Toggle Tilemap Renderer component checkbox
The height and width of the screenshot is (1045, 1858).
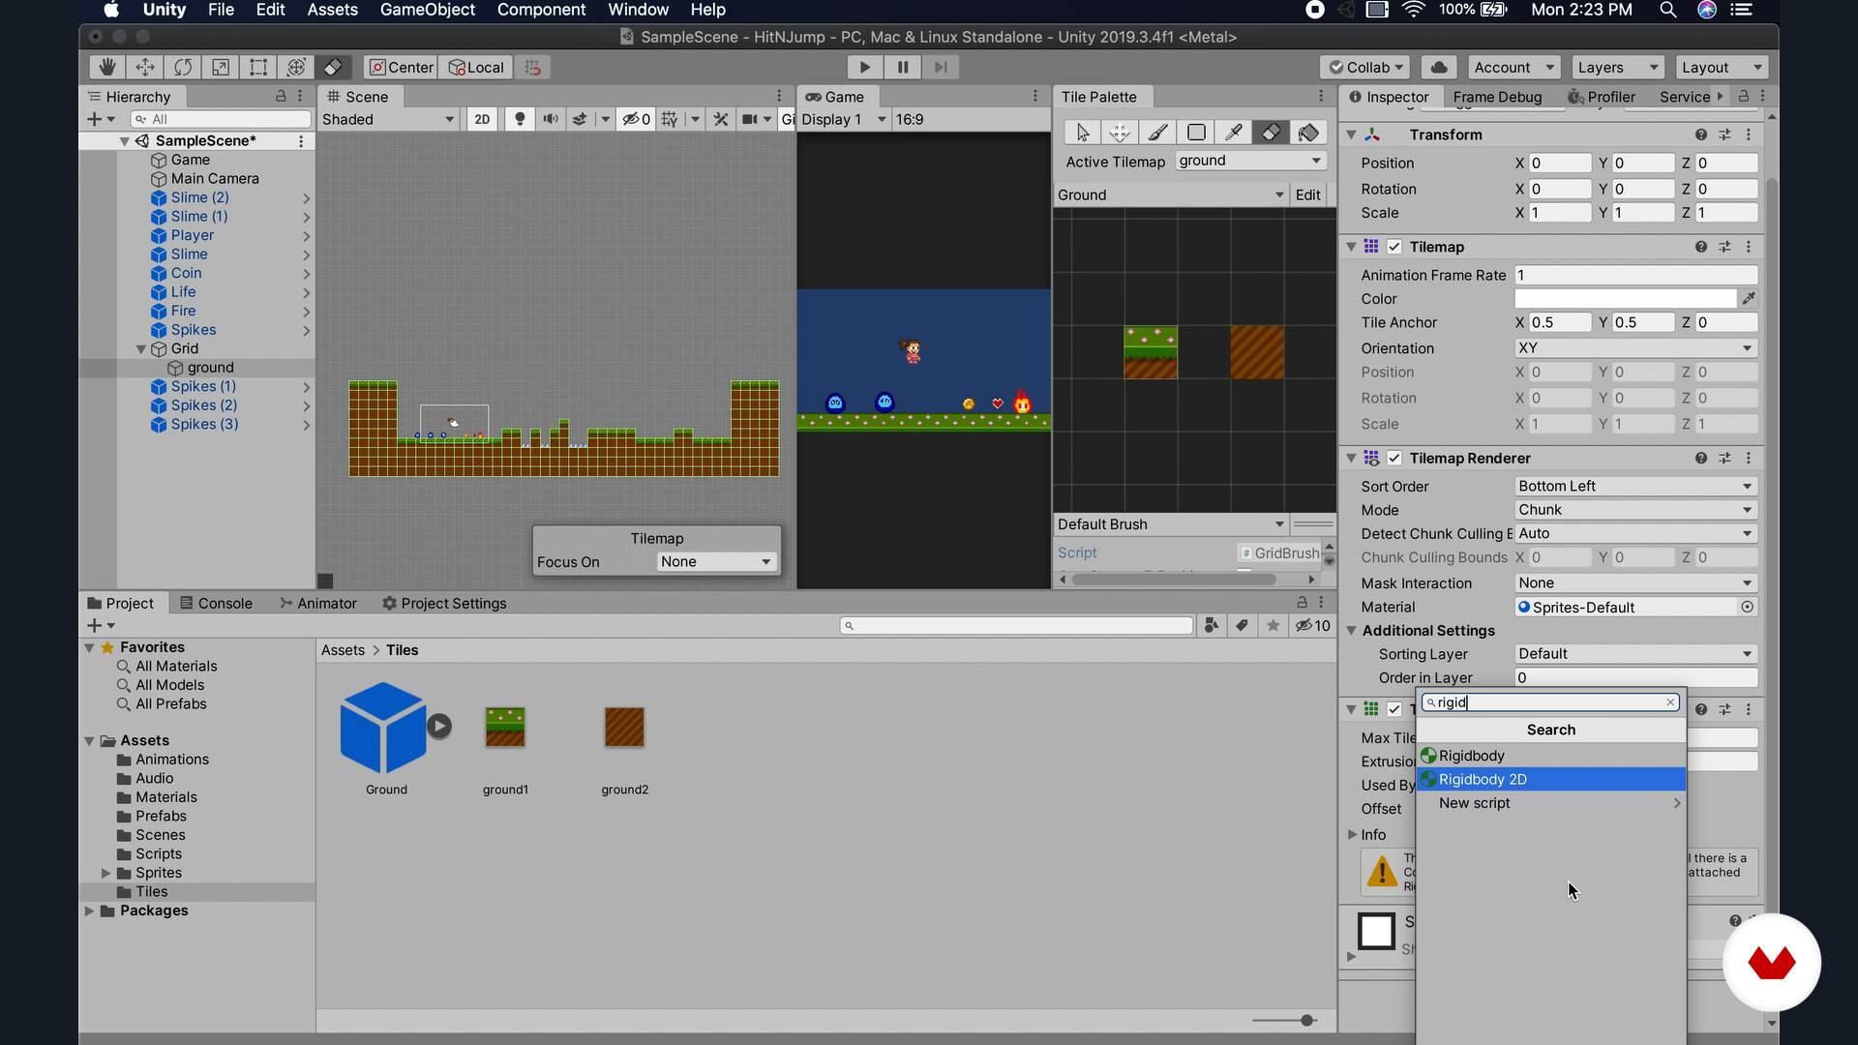pyautogui.click(x=1394, y=458)
